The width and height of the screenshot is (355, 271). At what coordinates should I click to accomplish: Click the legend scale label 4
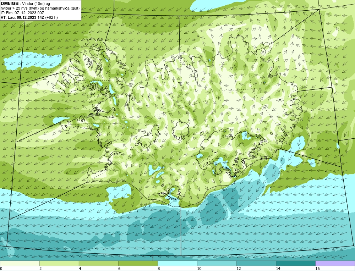pyautogui.click(x=80, y=269)
